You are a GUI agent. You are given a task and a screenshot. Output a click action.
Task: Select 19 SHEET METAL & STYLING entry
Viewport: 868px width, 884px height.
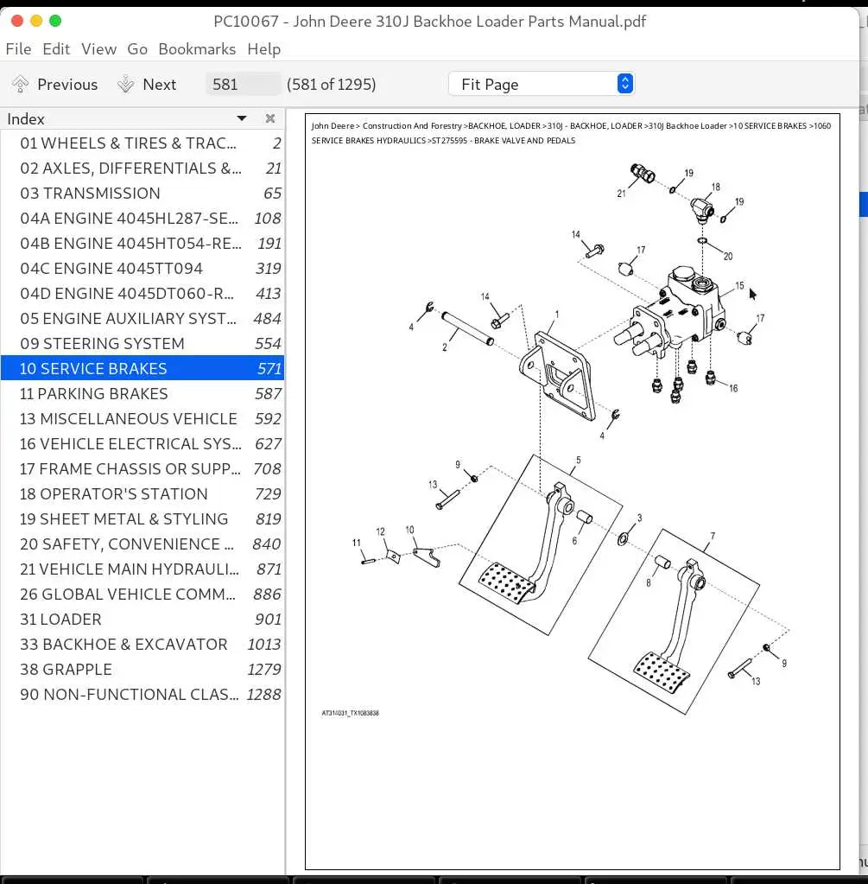[x=143, y=519]
